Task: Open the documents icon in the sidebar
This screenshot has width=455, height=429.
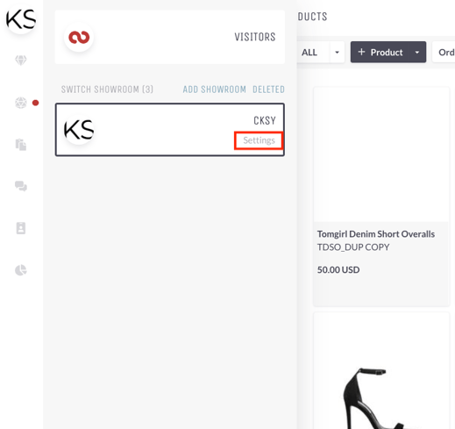Action: pos(21,145)
